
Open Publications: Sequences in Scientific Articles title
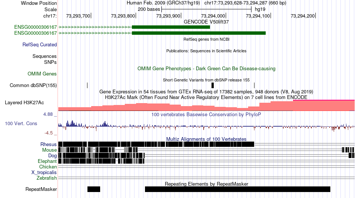tap(206, 51)
